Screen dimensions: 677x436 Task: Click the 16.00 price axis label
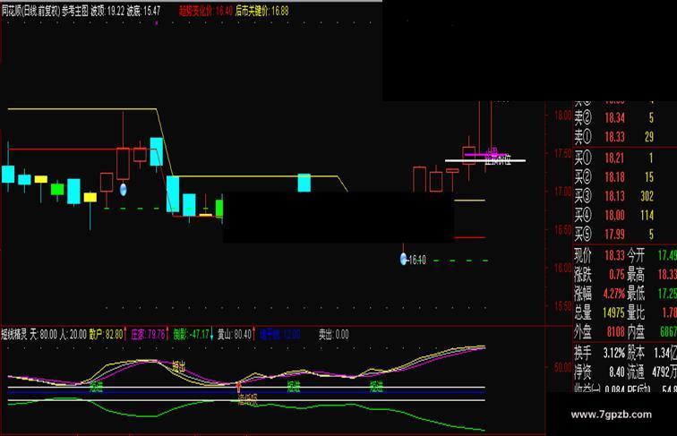point(563,268)
